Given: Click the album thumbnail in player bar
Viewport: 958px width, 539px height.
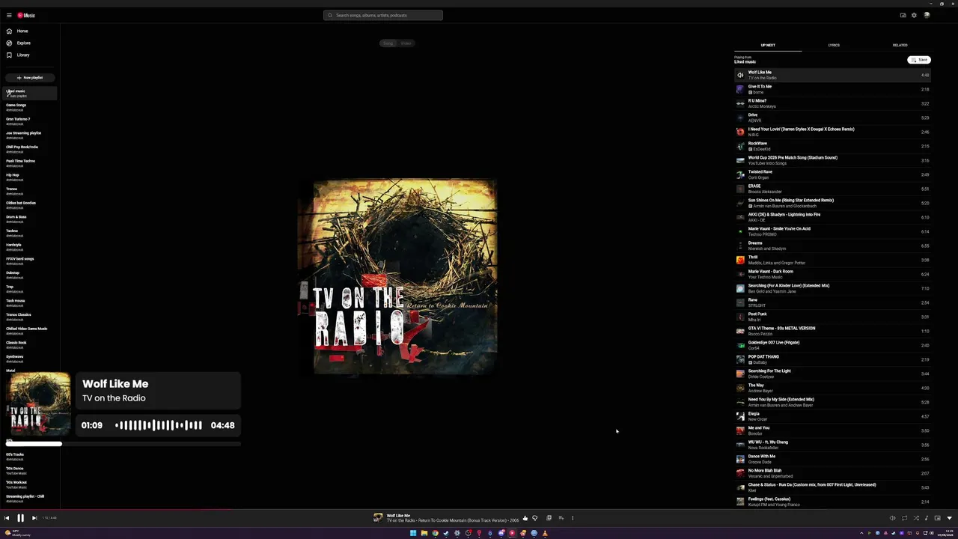Looking at the screenshot, I should click(378, 518).
